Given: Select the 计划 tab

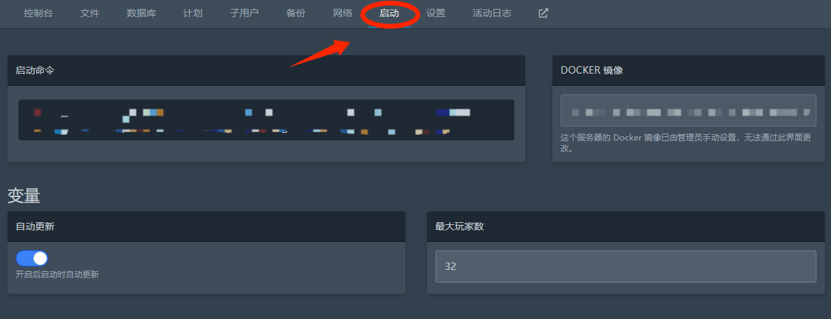Looking at the screenshot, I should (x=193, y=13).
